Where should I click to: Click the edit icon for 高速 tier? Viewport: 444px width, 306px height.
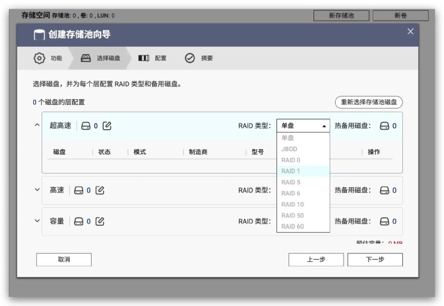pos(100,190)
